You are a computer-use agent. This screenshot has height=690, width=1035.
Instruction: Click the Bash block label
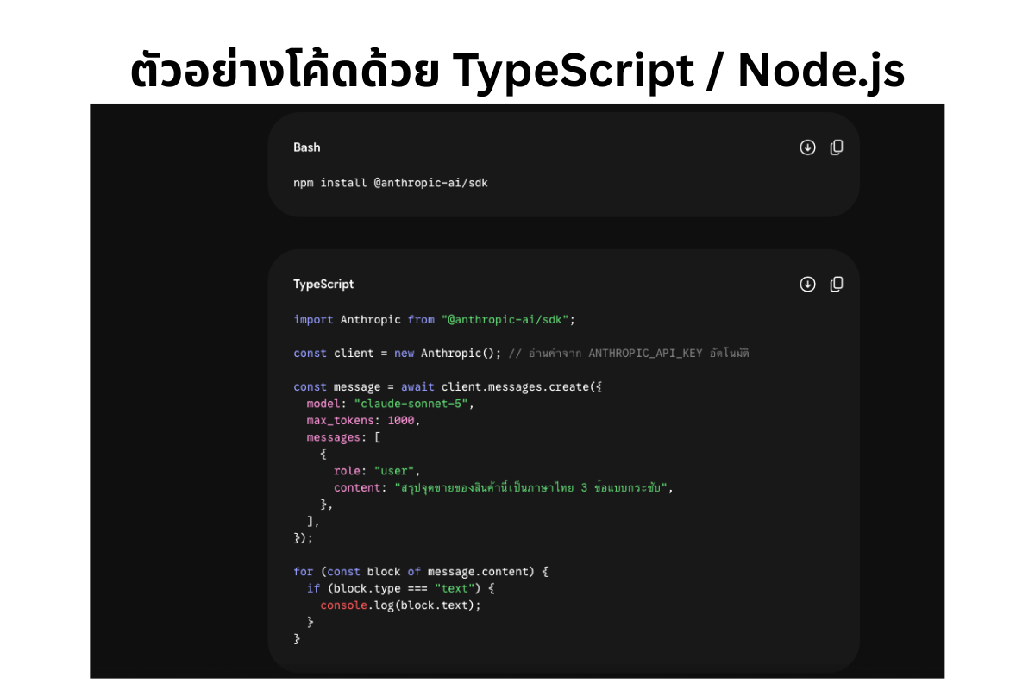point(306,147)
